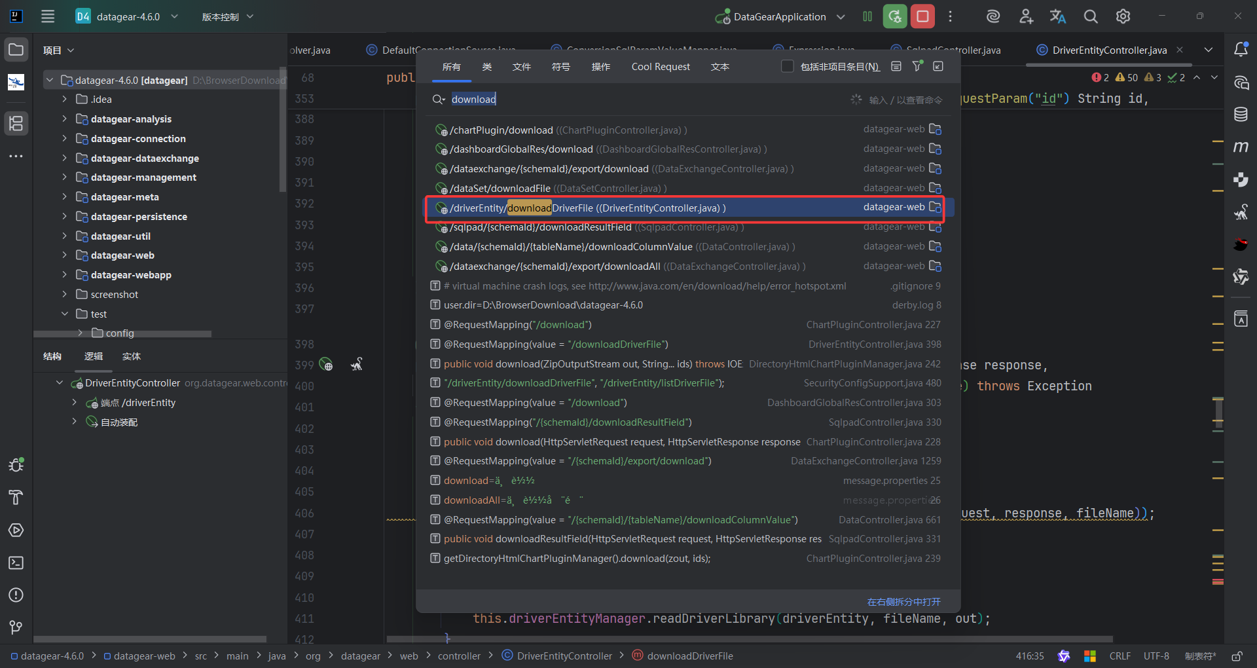The image size is (1257, 668).
Task: Click UTF-8 encoding in status bar
Action: pyautogui.click(x=1156, y=656)
